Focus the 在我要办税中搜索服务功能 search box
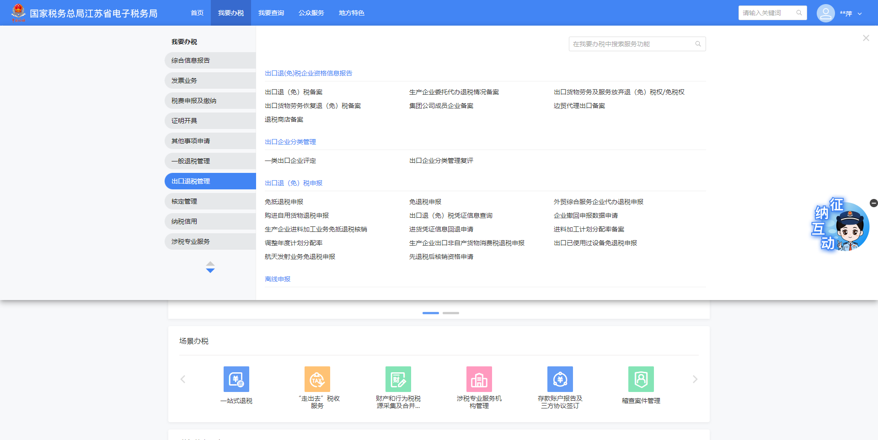Screen dimensions: 878x440 click(x=631, y=44)
